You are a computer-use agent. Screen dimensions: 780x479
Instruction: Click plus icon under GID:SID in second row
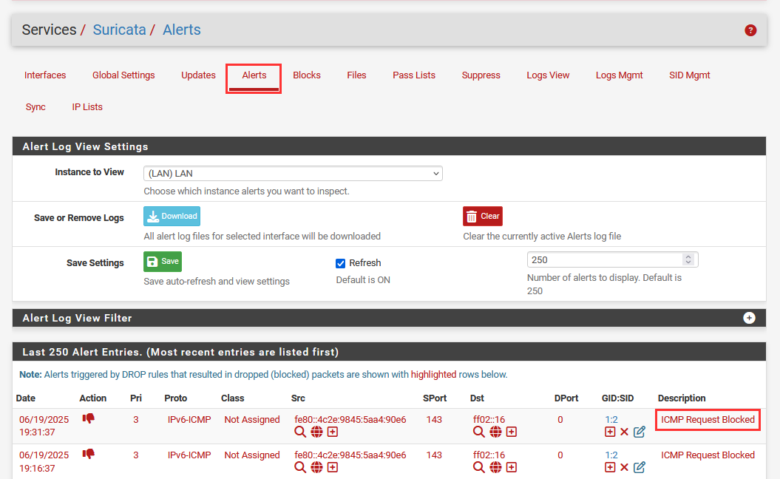click(x=610, y=467)
